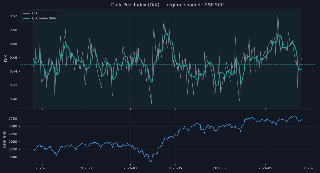Select the DIX legend entry

click(30, 13)
